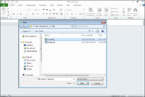Click the Search Data field
Screen dimensions: 145x97
click(90, 26)
